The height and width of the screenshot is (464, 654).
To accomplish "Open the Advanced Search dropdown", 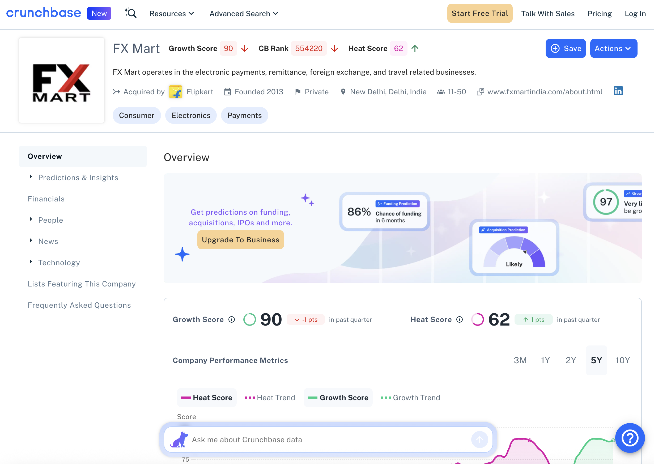I will 244,14.
